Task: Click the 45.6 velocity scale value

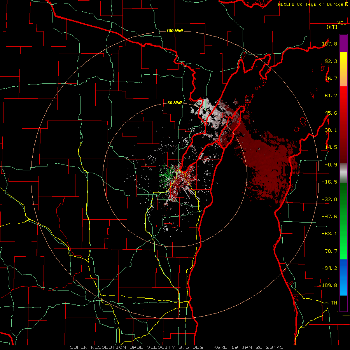Action: [x=331, y=113]
